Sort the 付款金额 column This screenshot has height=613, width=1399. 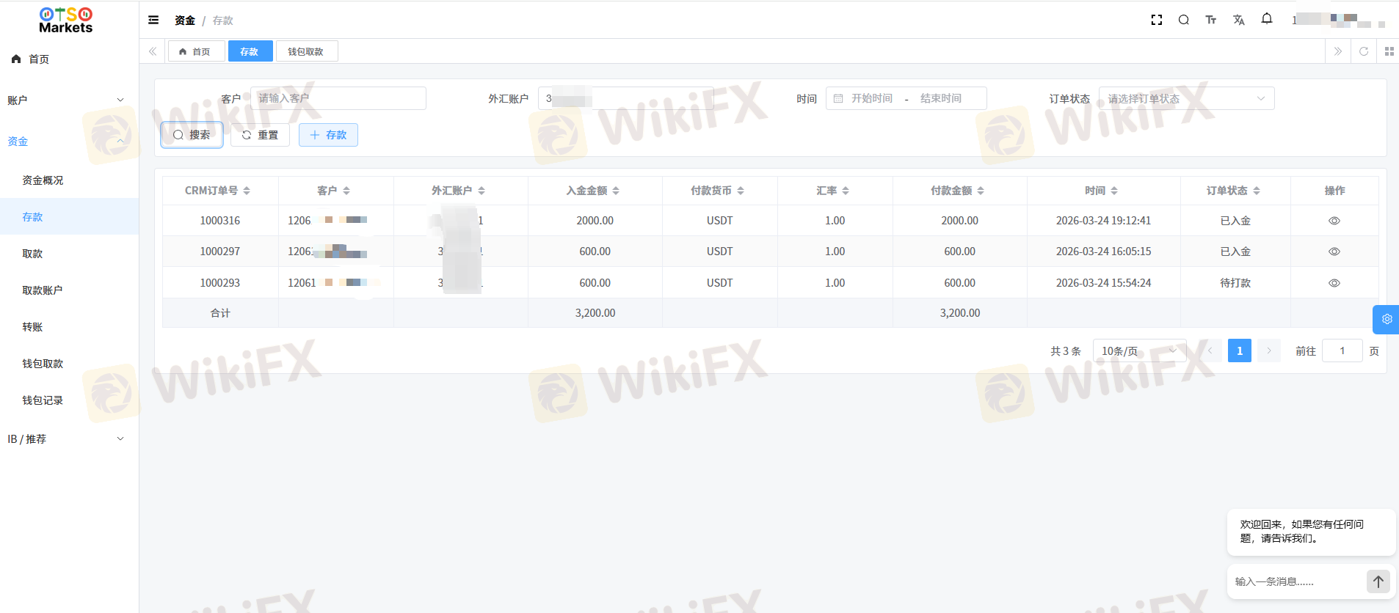point(981,191)
